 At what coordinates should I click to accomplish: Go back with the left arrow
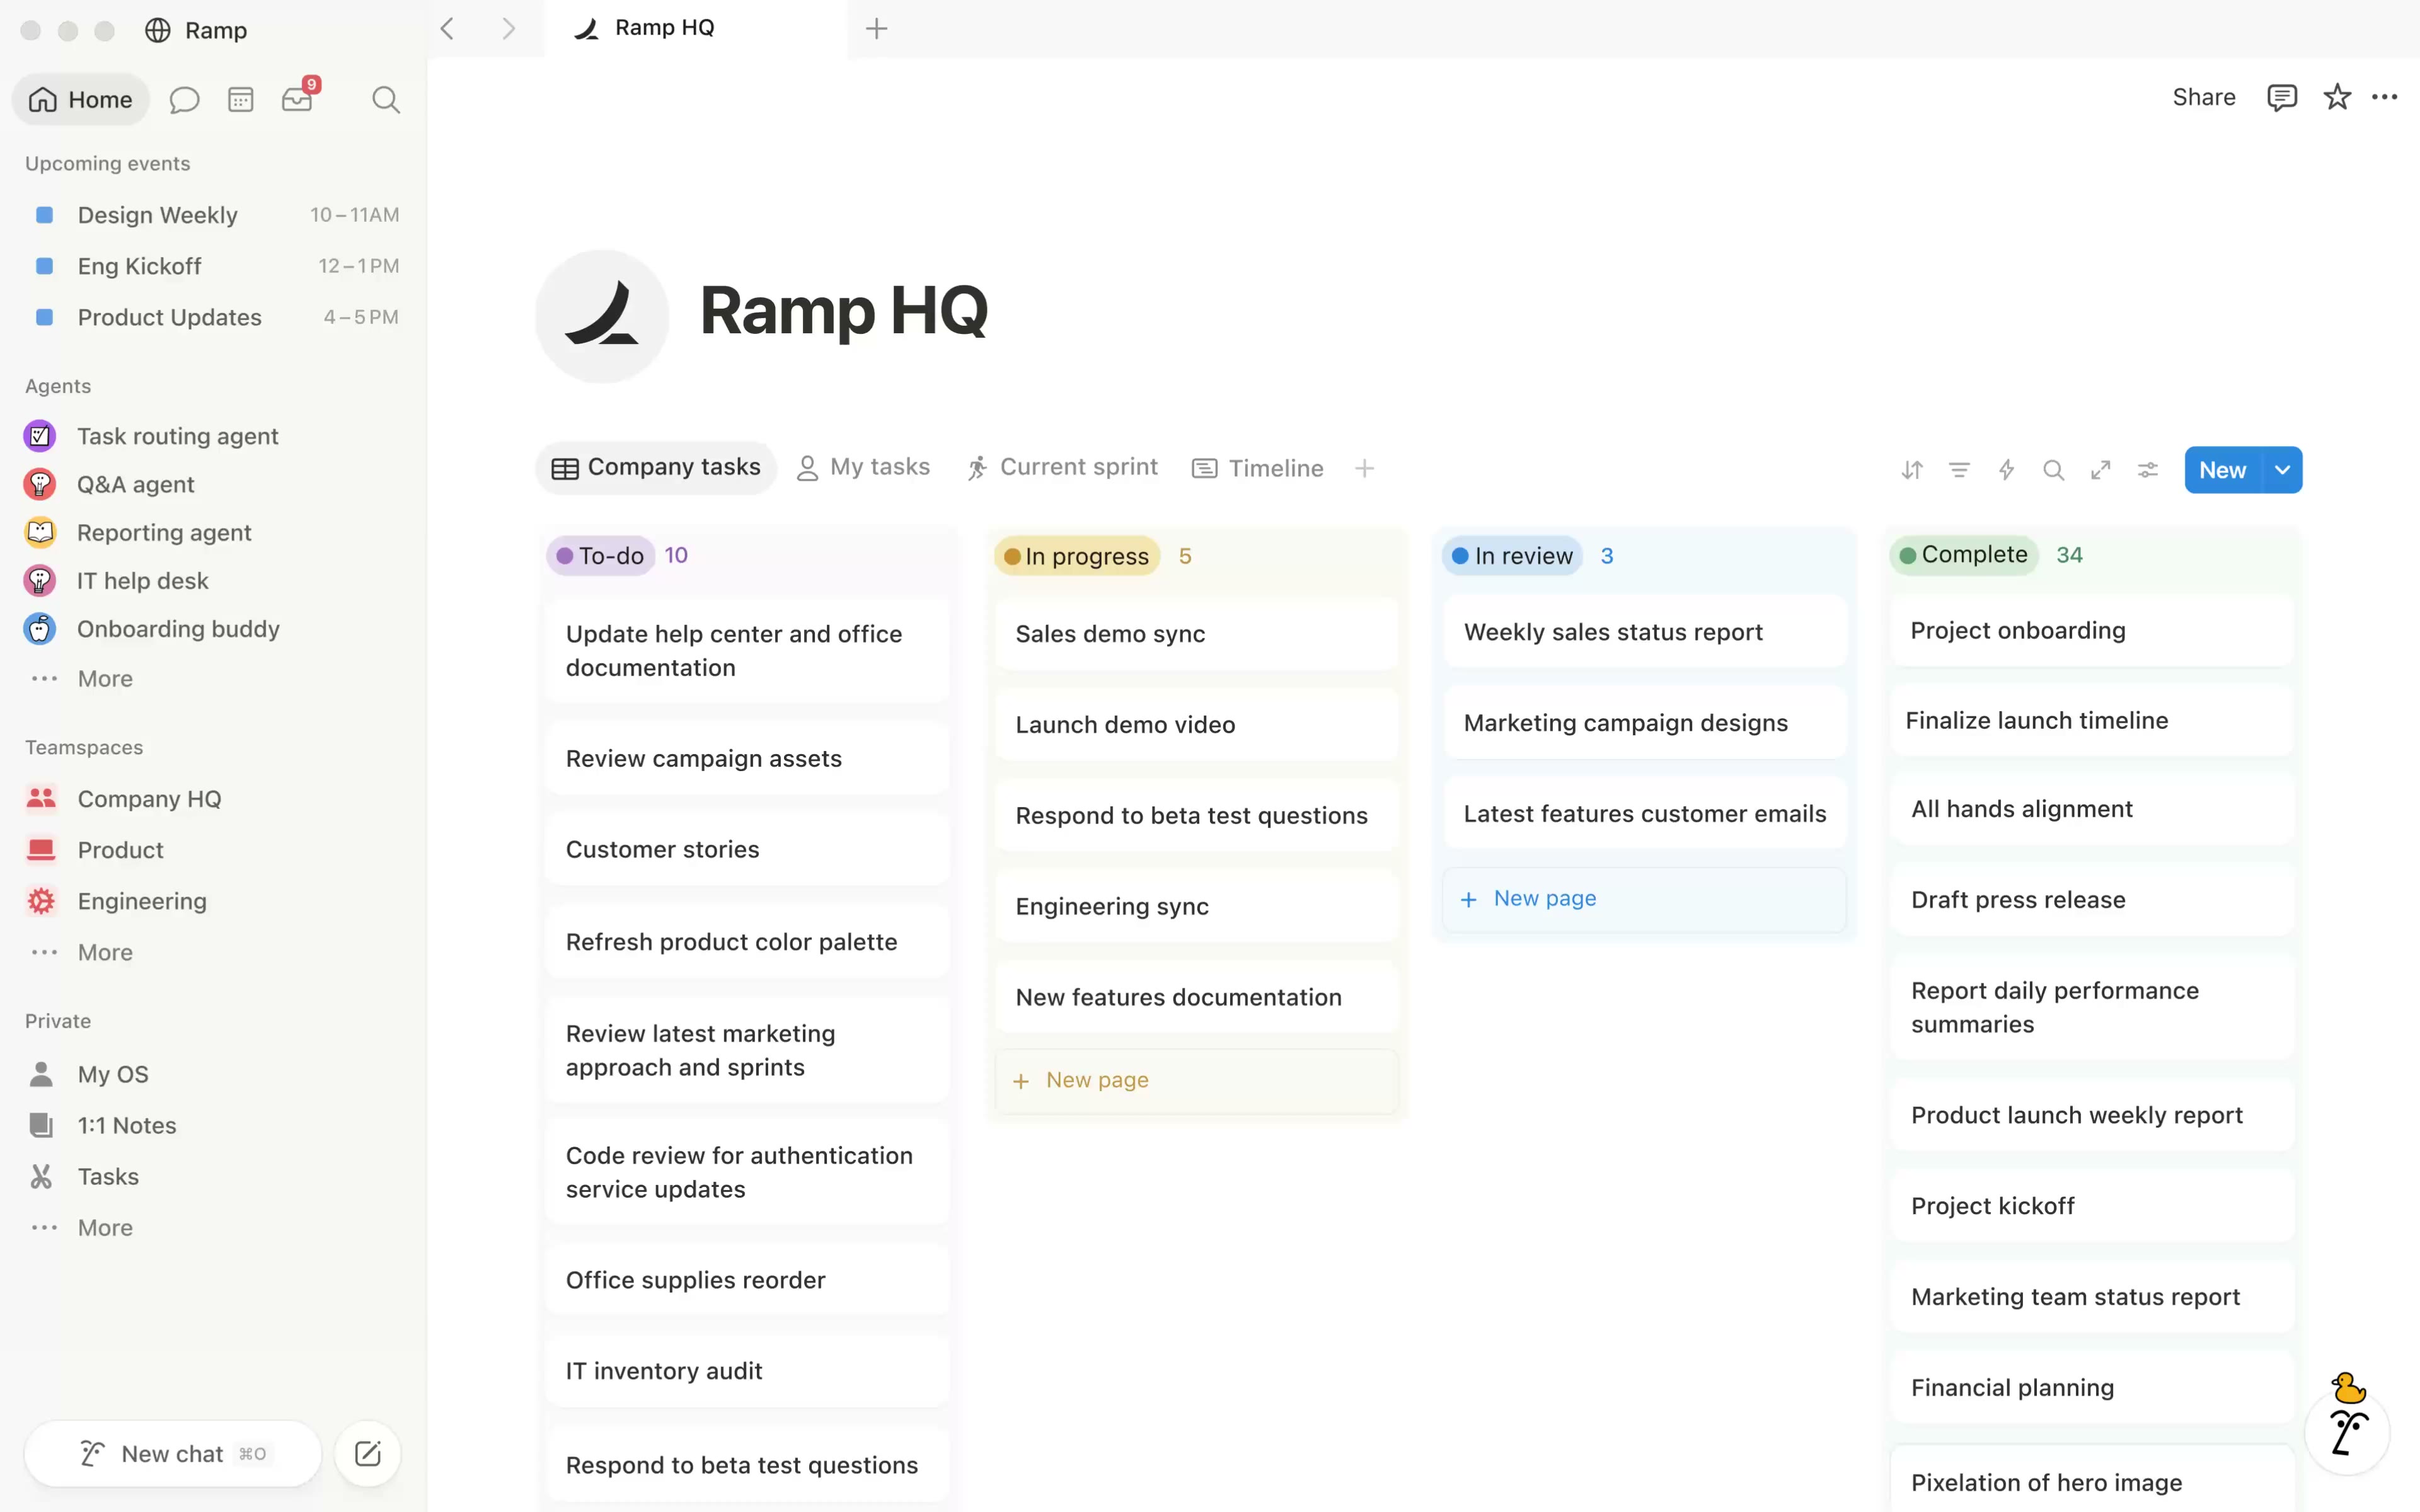[x=447, y=29]
